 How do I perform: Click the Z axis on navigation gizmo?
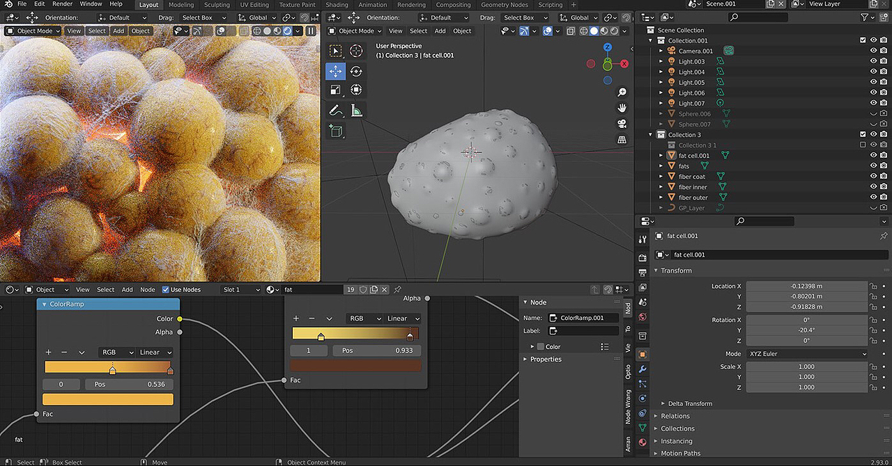click(608, 47)
